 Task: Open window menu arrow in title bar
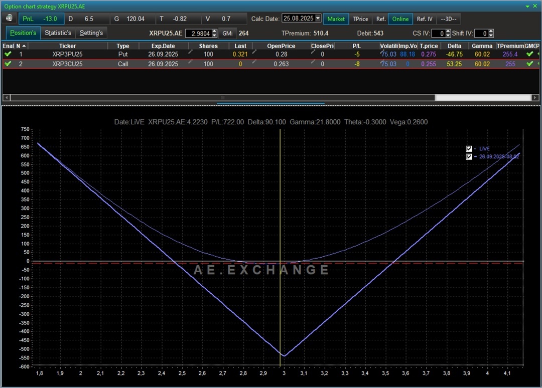pos(527,6)
